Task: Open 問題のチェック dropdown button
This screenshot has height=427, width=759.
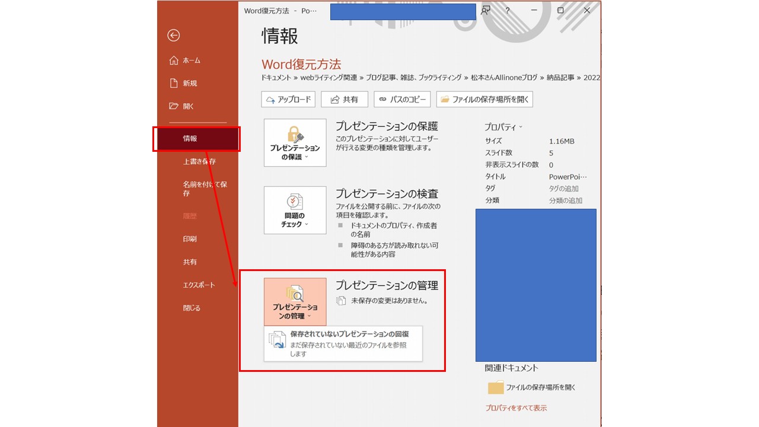Action: (295, 211)
